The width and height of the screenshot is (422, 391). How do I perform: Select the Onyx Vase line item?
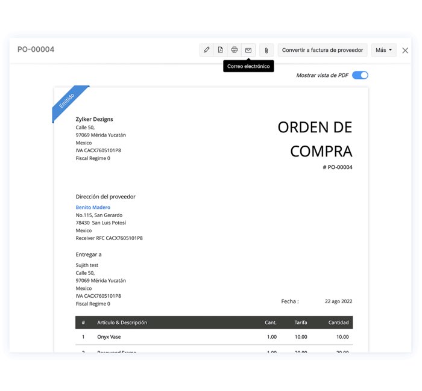110,337
